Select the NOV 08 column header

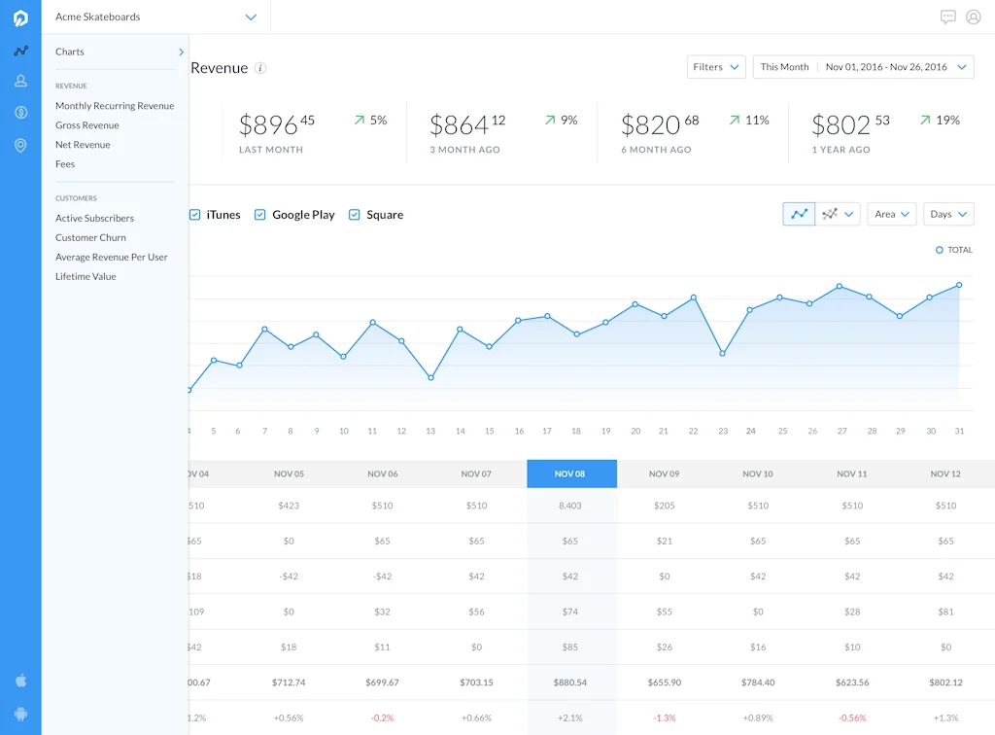[571, 473]
